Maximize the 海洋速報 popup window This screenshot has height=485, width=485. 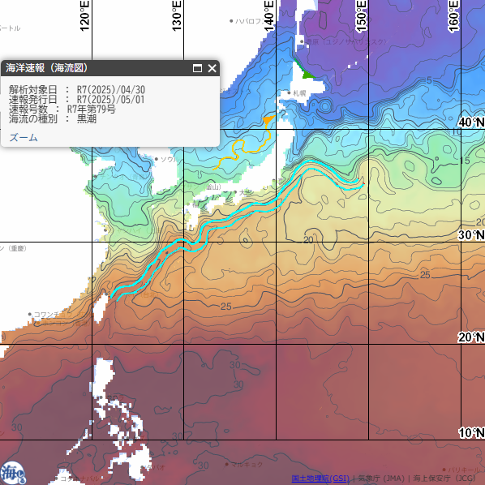pyautogui.click(x=197, y=68)
